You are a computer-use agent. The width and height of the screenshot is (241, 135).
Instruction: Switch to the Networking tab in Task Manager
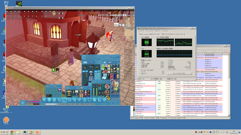174,34
